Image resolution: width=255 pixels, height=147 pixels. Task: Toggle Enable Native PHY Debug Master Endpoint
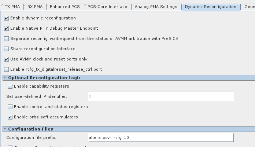[7, 28]
